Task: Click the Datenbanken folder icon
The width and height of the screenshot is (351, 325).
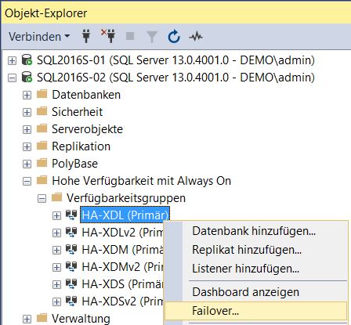Action: [x=42, y=94]
